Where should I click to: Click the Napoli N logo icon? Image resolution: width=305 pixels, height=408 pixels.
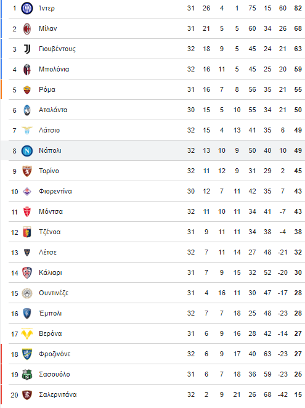27,150
